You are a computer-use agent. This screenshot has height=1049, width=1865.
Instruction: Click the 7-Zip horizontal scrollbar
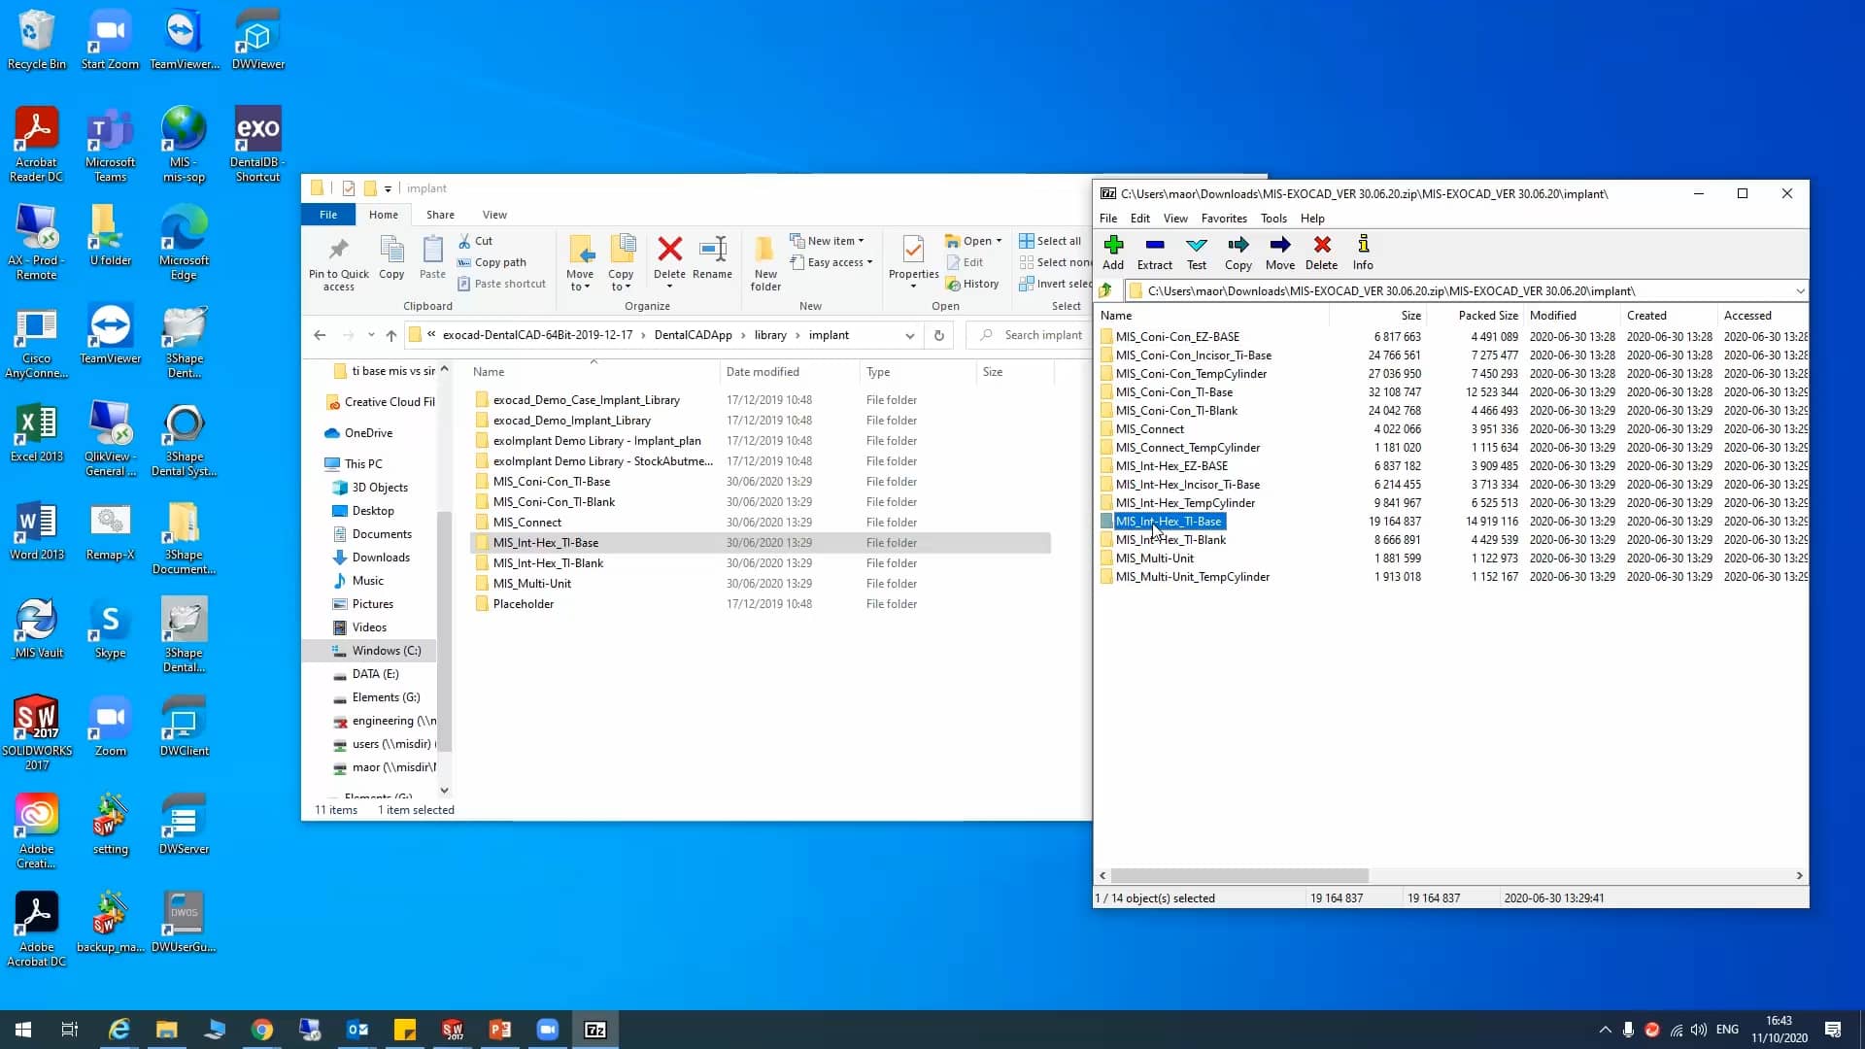pos(1239,875)
